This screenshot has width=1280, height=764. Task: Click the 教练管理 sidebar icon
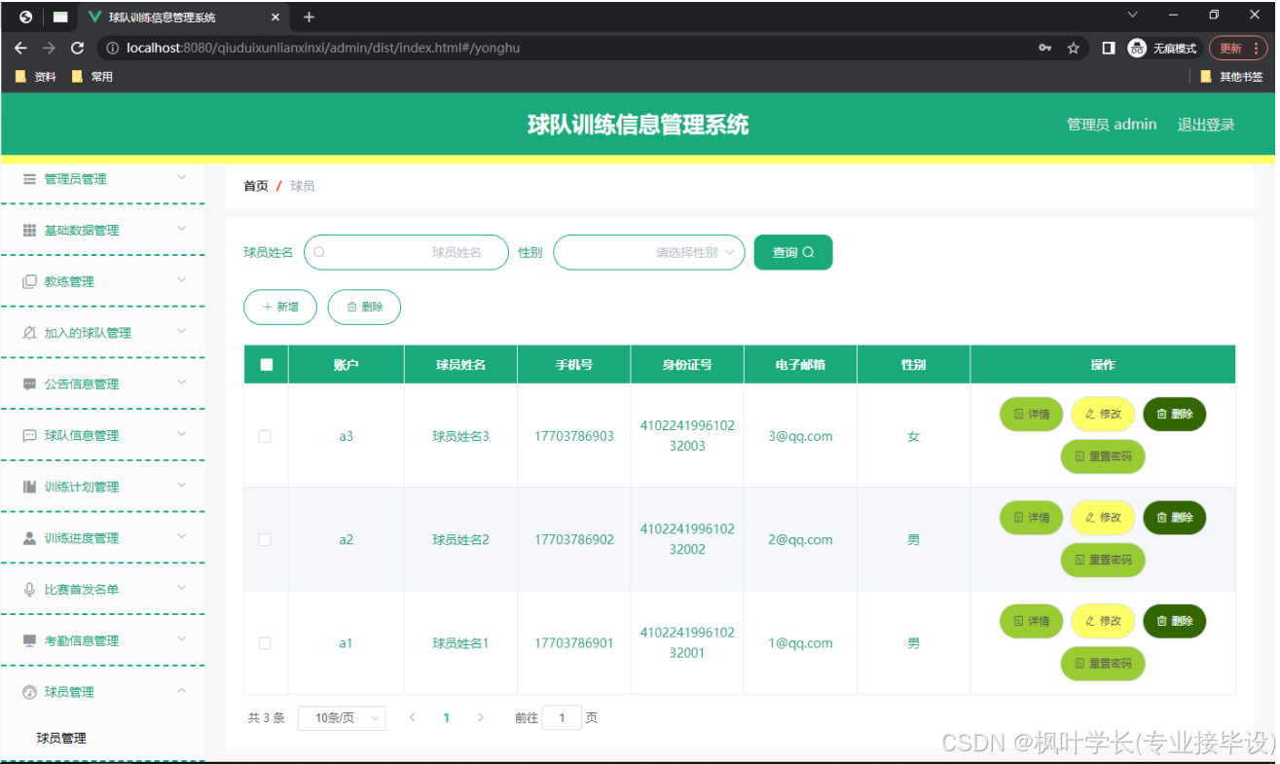(29, 282)
